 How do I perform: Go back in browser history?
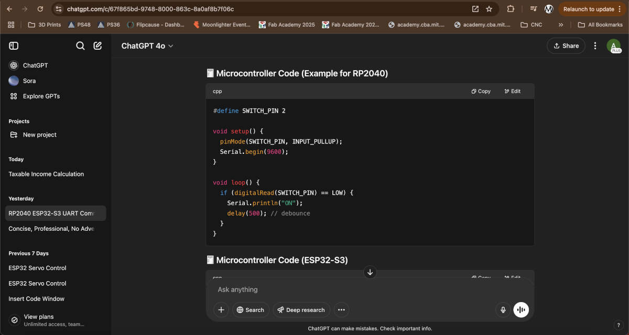9,9
